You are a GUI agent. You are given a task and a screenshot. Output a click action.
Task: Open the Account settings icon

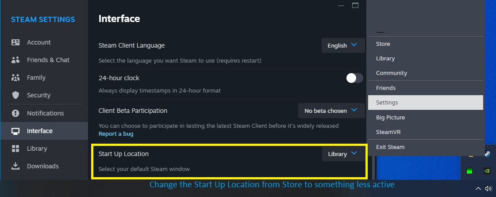point(15,42)
